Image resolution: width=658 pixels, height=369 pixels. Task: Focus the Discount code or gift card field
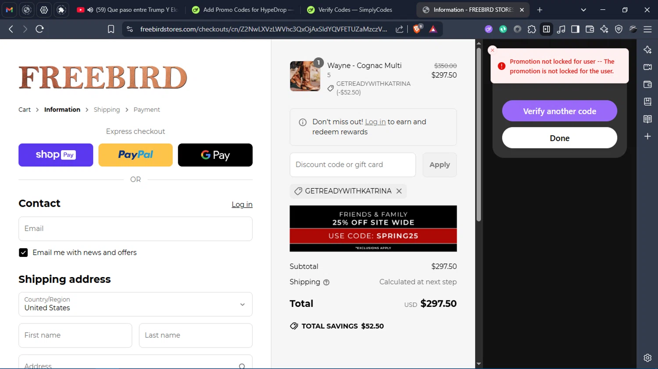353,165
